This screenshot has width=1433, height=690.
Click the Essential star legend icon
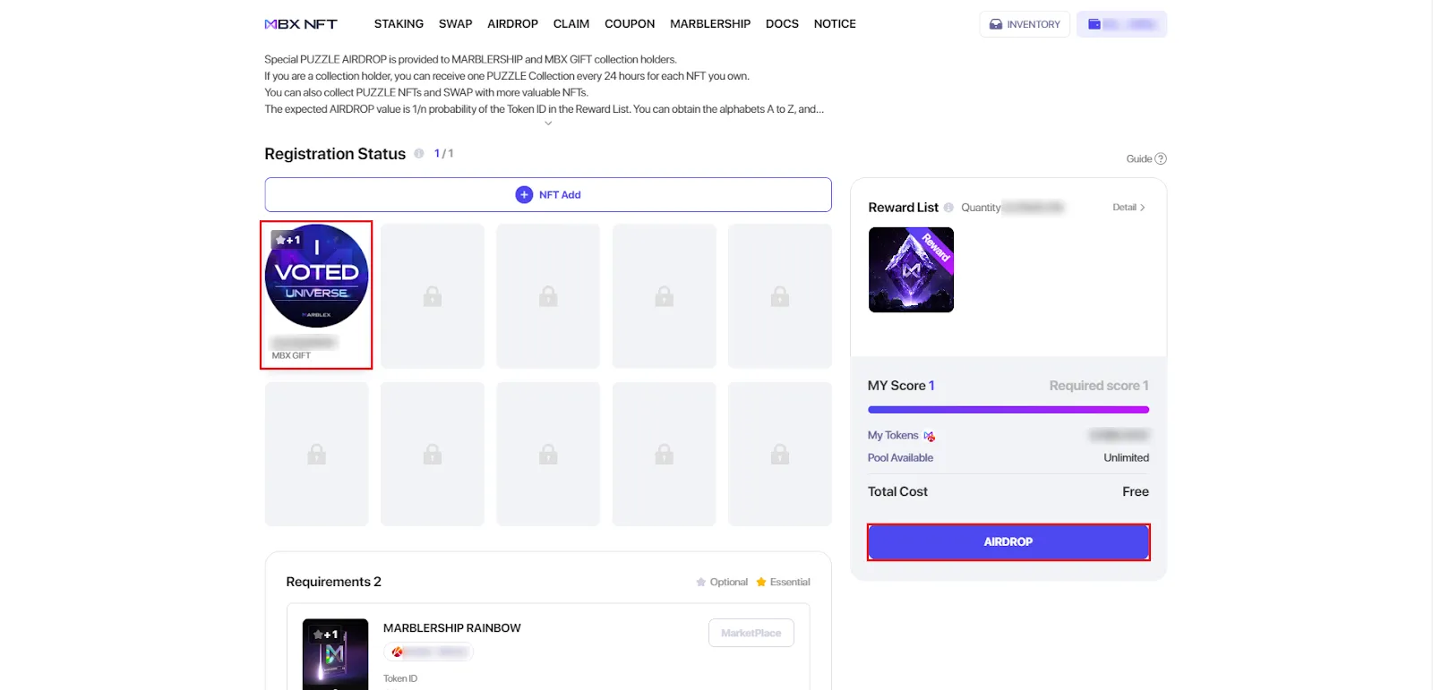pos(761,583)
